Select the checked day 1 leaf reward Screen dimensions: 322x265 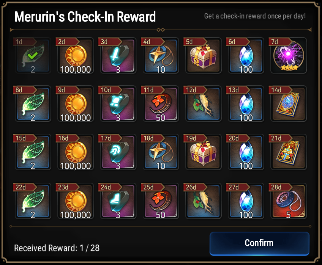point(33,55)
